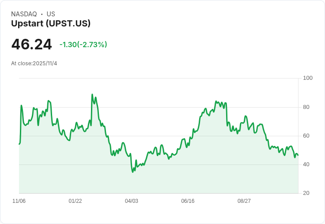Select the 04/03 date on x-axis

[x=132, y=201]
